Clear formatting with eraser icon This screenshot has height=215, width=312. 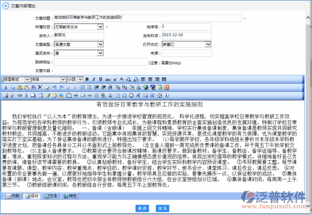click(47, 87)
